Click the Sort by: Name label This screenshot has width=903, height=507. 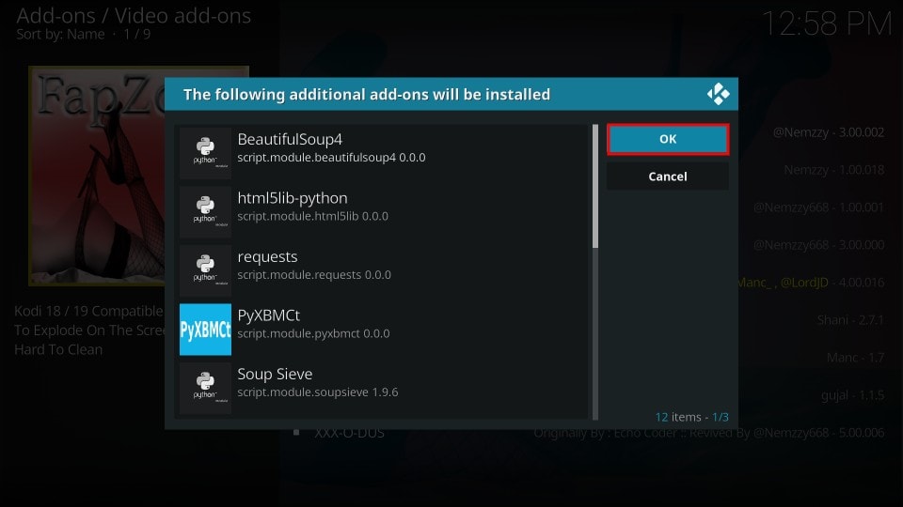pyautogui.click(x=60, y=35)
